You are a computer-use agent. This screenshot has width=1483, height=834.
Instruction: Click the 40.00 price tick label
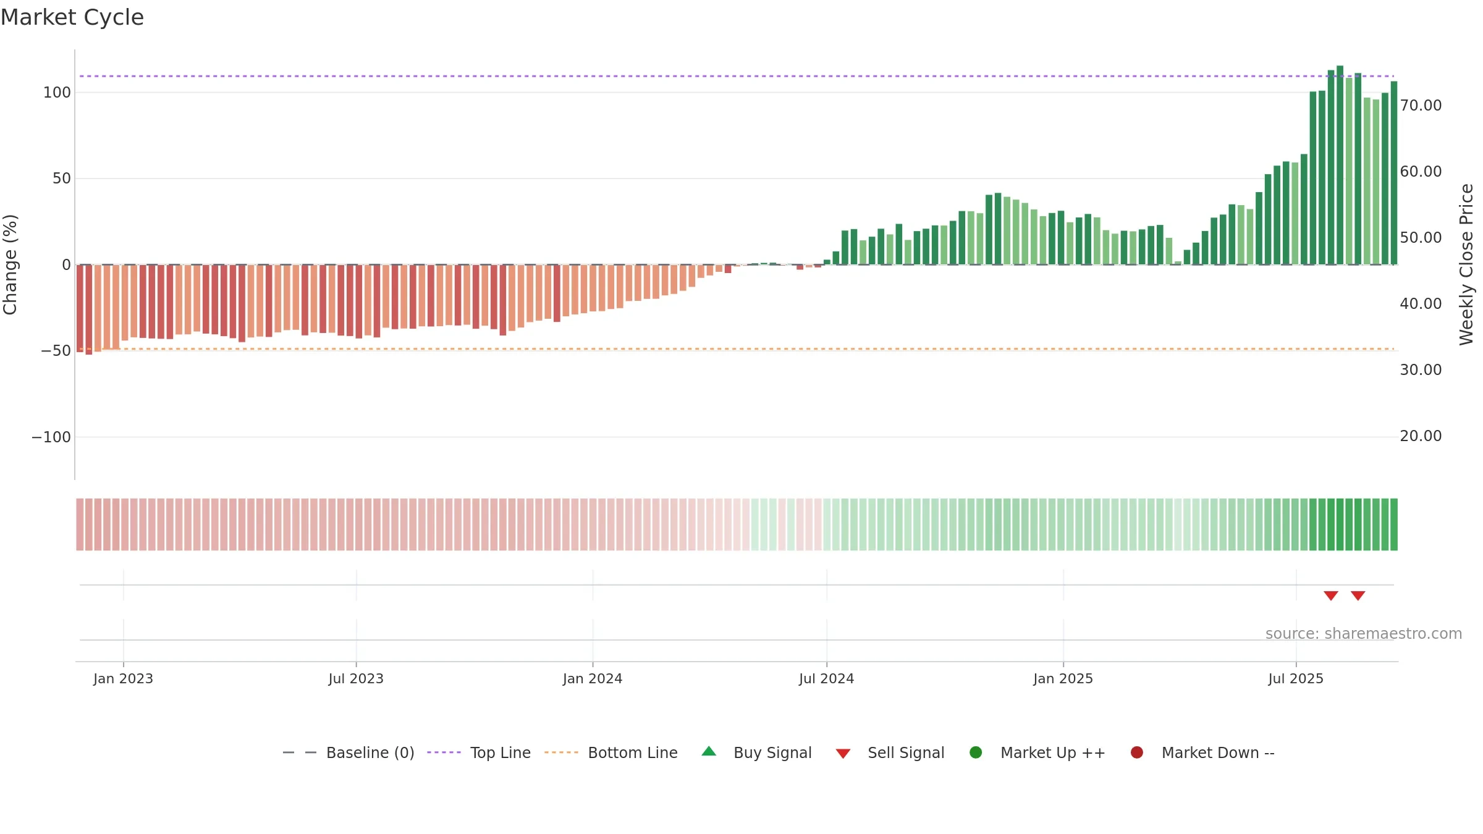(x=1421, y=304)
